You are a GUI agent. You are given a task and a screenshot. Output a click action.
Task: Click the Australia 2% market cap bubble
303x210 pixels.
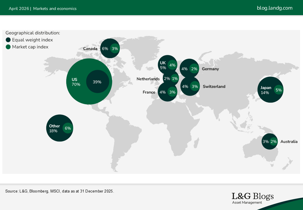click(273, 142)
